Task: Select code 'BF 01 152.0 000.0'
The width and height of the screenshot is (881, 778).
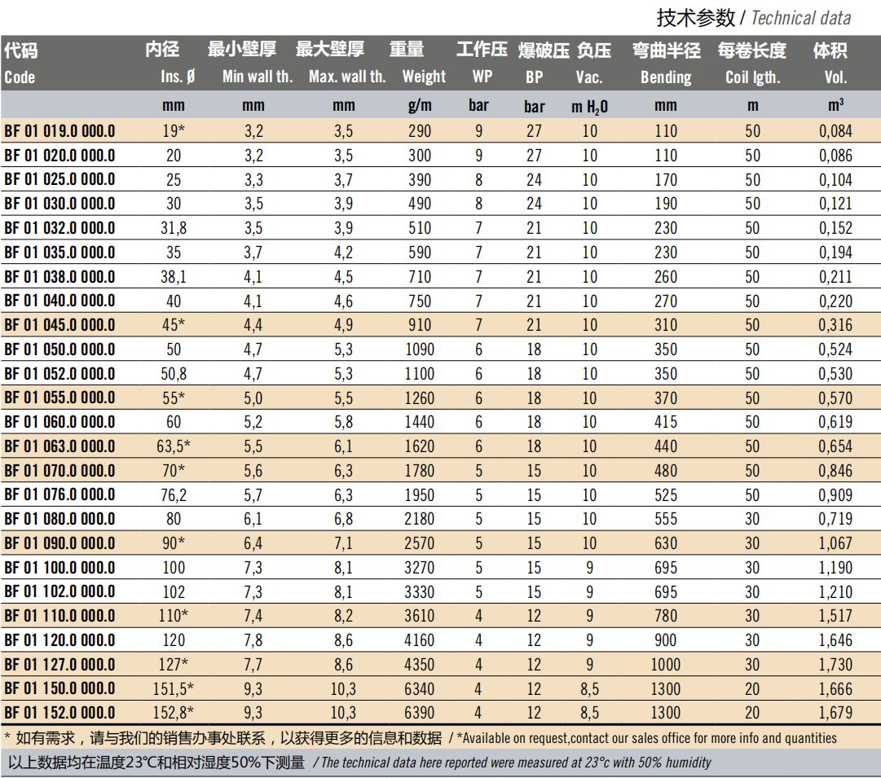Action: pyautogui.click(x=59, y=713)
